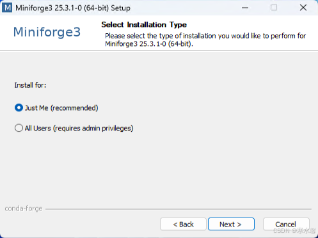Click the blue Miniforge3 logo banner

[47, 32]
